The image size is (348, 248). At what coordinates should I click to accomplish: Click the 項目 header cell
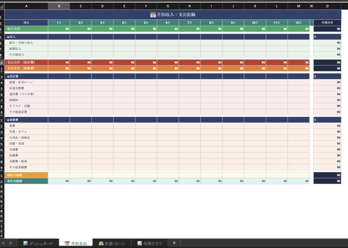[x=26, y=23]
